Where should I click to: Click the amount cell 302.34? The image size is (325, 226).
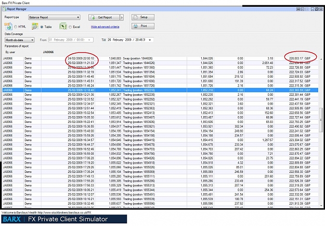click(239, 127)
